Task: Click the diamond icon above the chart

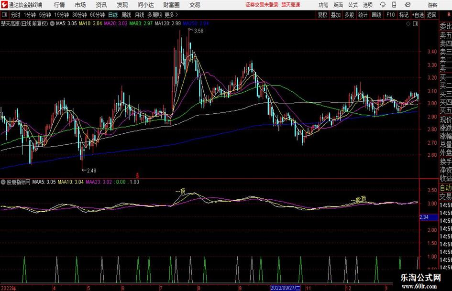Action: (408, 24)
